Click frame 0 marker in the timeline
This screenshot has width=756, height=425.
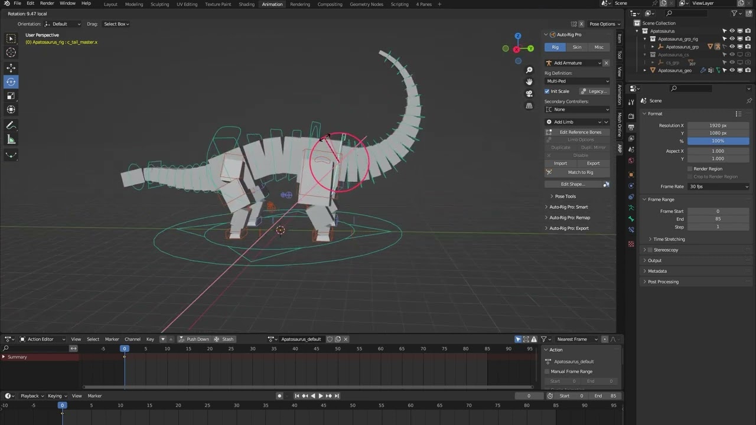point(62,406)
